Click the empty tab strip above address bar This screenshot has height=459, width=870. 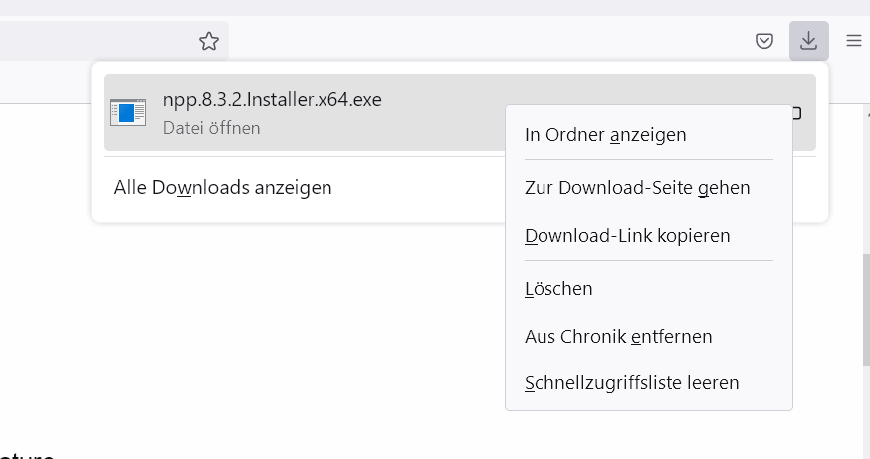398,7
